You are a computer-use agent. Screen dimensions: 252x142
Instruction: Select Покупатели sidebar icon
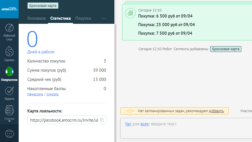(9, 72)
